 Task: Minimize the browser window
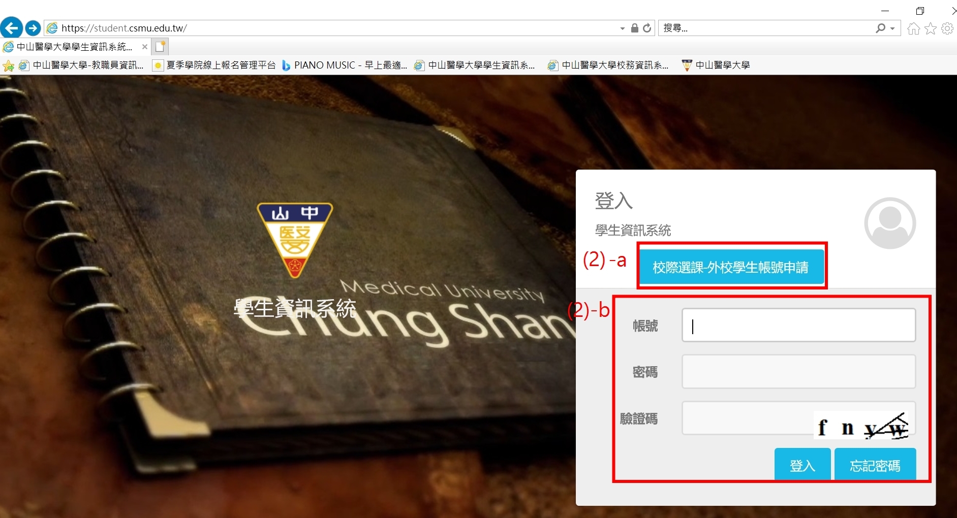coord(885,11)
